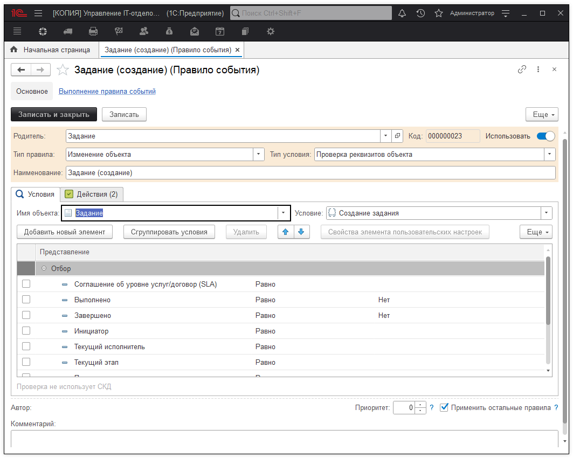Click the notifications bell icon
Screen dimensions: 573x458
tap(402, 13)
